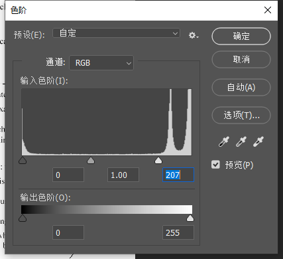Close the 色阶 dialog

pos(268,10)
